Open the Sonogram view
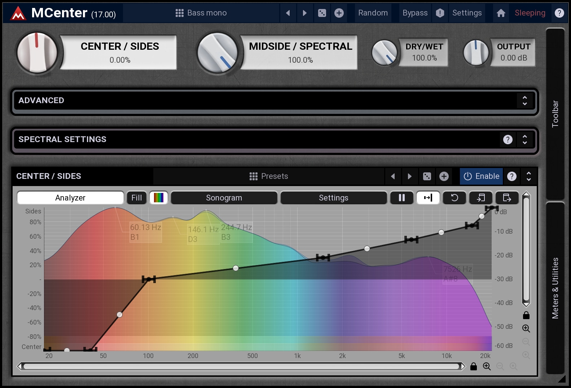This screenshot has width=571, height=388. (224, 198)
